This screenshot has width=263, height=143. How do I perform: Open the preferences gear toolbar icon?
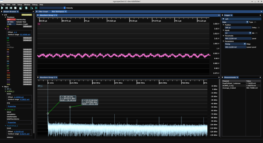(26, 8)
